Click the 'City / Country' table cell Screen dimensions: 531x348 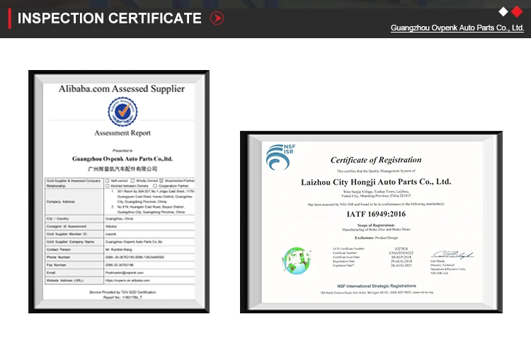point(74,219)
